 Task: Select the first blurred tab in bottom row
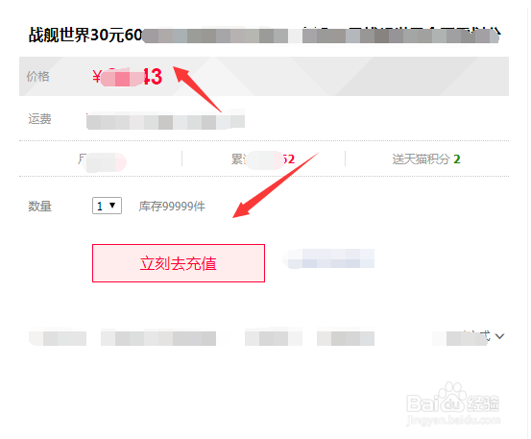click(58, 338)
